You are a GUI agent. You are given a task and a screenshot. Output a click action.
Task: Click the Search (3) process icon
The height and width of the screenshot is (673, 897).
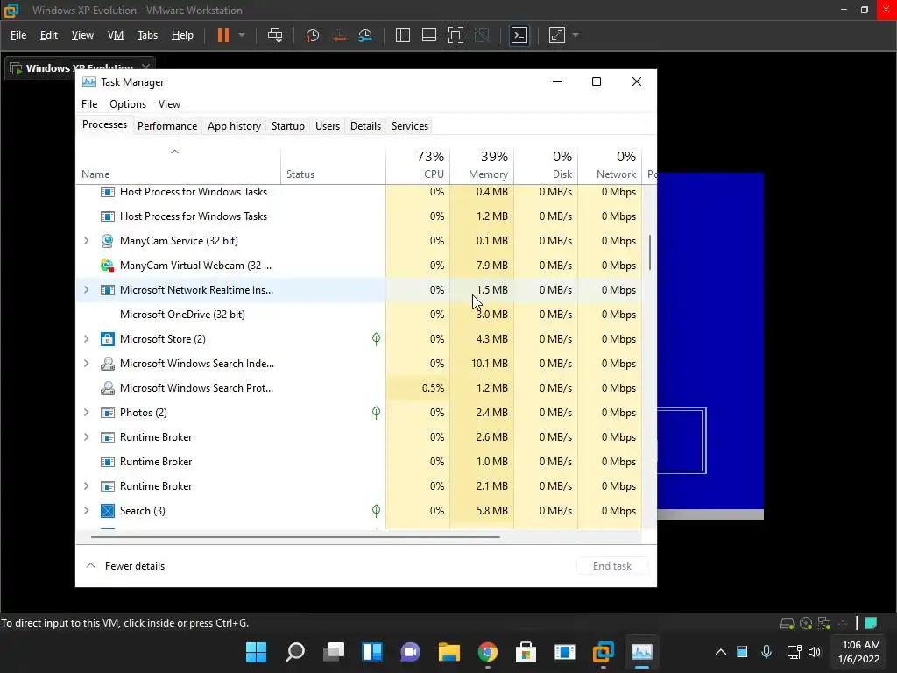tap(107, 511)
